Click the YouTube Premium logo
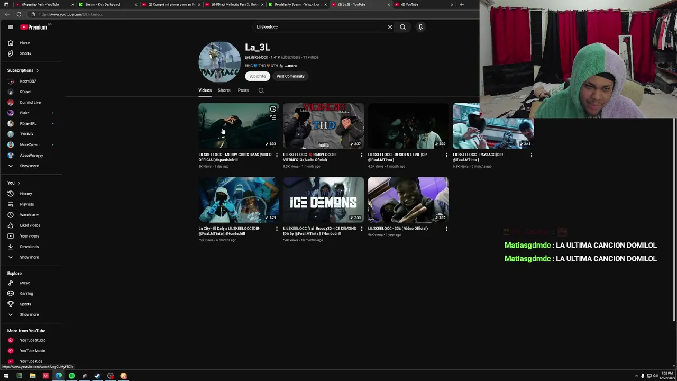 (x=34, y=27)
